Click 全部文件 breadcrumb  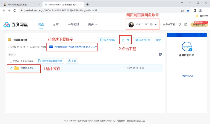point(12,55)
